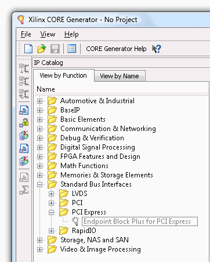Expand the LVDS subfolder node
Image resolution: width=210 pixels, height=262 pixels.
(51, 194)
